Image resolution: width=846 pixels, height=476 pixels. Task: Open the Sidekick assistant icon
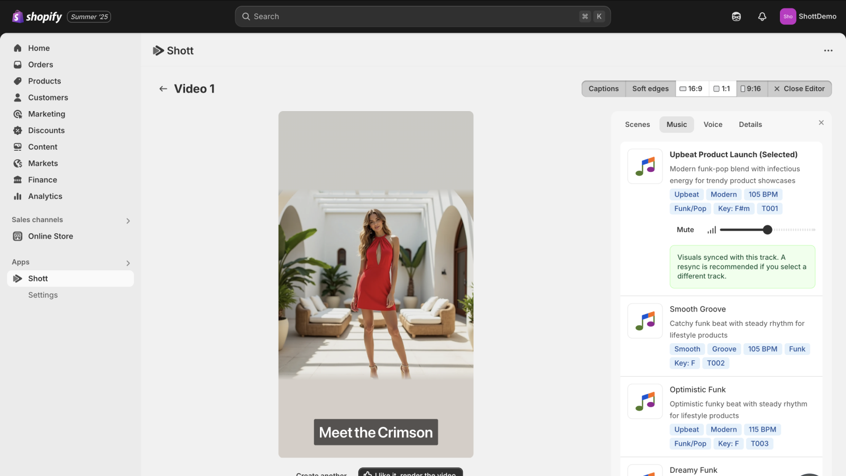[736, 16]
